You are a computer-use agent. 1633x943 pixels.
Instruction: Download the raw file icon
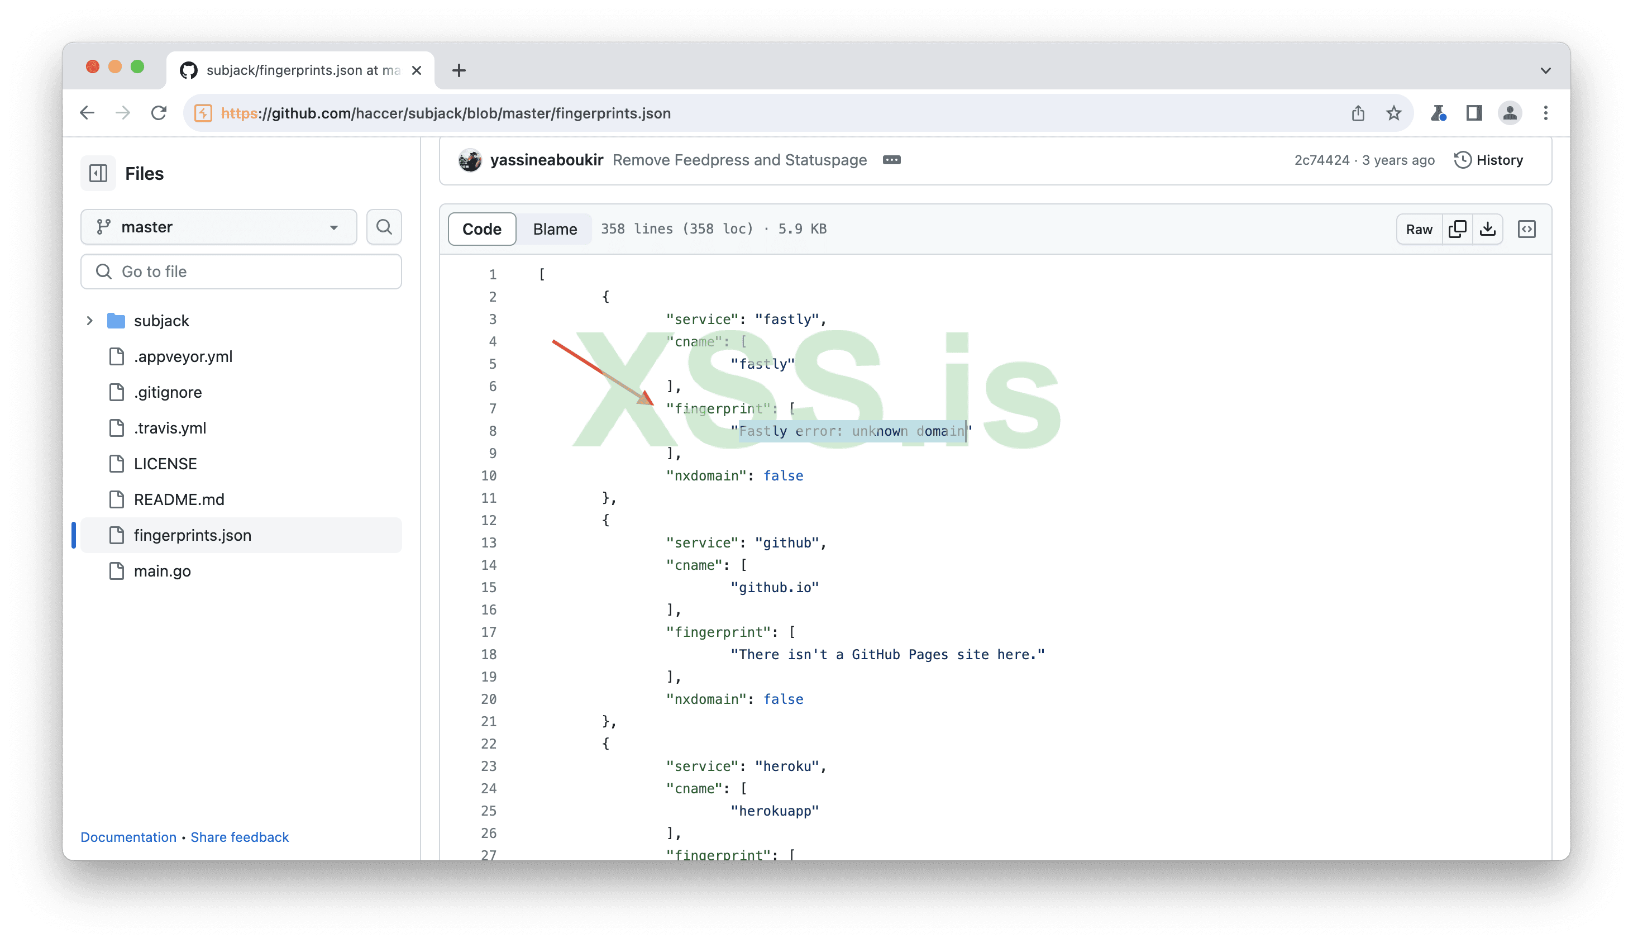coord(1487,228)
